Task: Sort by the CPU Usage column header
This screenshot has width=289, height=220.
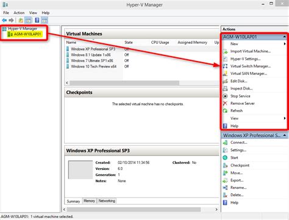Action: pos(160,43)
